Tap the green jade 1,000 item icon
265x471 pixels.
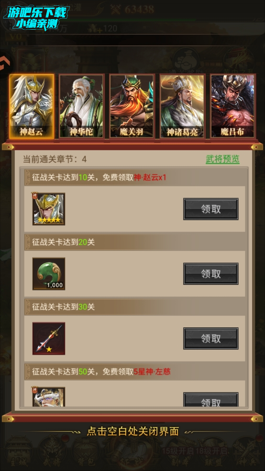coord(49,274)
